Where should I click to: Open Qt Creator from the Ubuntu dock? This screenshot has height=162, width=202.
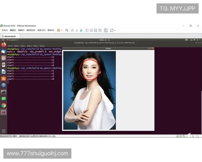pos(4,99)
